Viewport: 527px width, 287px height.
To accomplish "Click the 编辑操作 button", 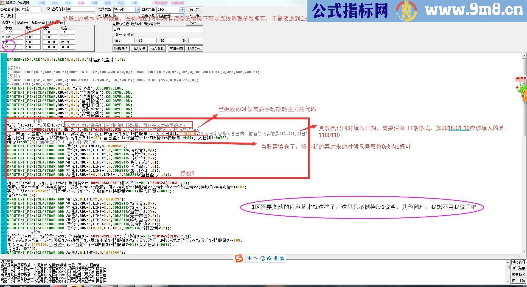I will pyautogui.click(x=121, y=48).
